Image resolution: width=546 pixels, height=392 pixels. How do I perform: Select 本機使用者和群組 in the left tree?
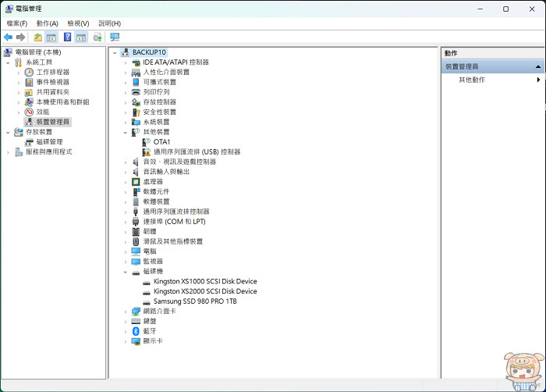click(x=62, y=102)
